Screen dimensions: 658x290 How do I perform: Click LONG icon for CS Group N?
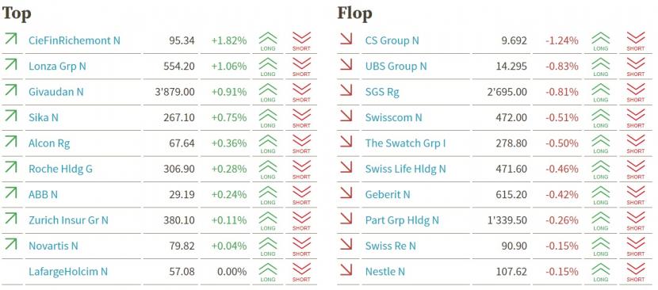tap(600, 41)
